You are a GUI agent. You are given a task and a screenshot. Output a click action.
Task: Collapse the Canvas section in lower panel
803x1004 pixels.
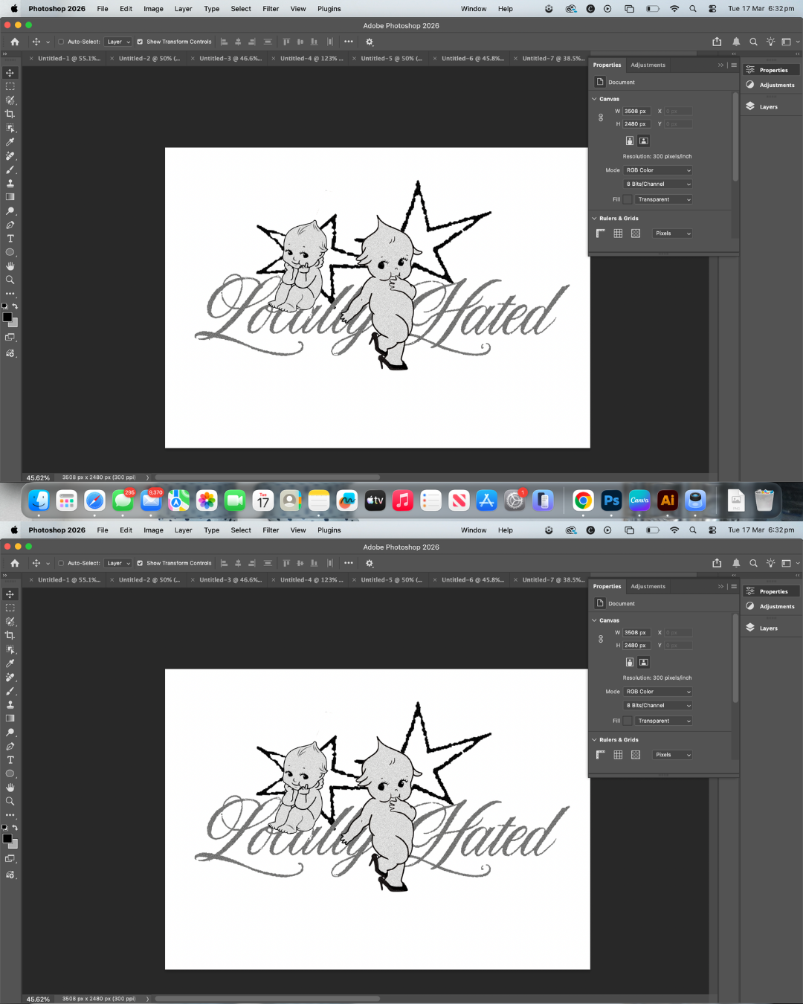point(595,620)
